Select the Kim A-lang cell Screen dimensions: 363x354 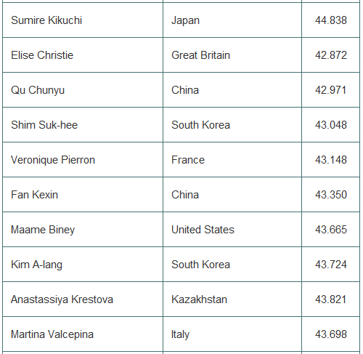pos(83,265)
